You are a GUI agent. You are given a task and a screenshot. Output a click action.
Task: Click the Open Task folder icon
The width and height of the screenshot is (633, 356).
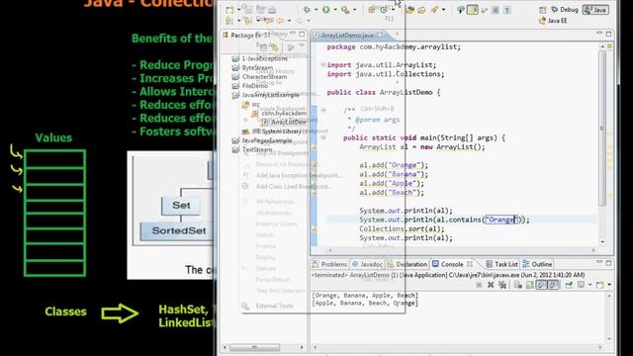[x=421, y=10]
